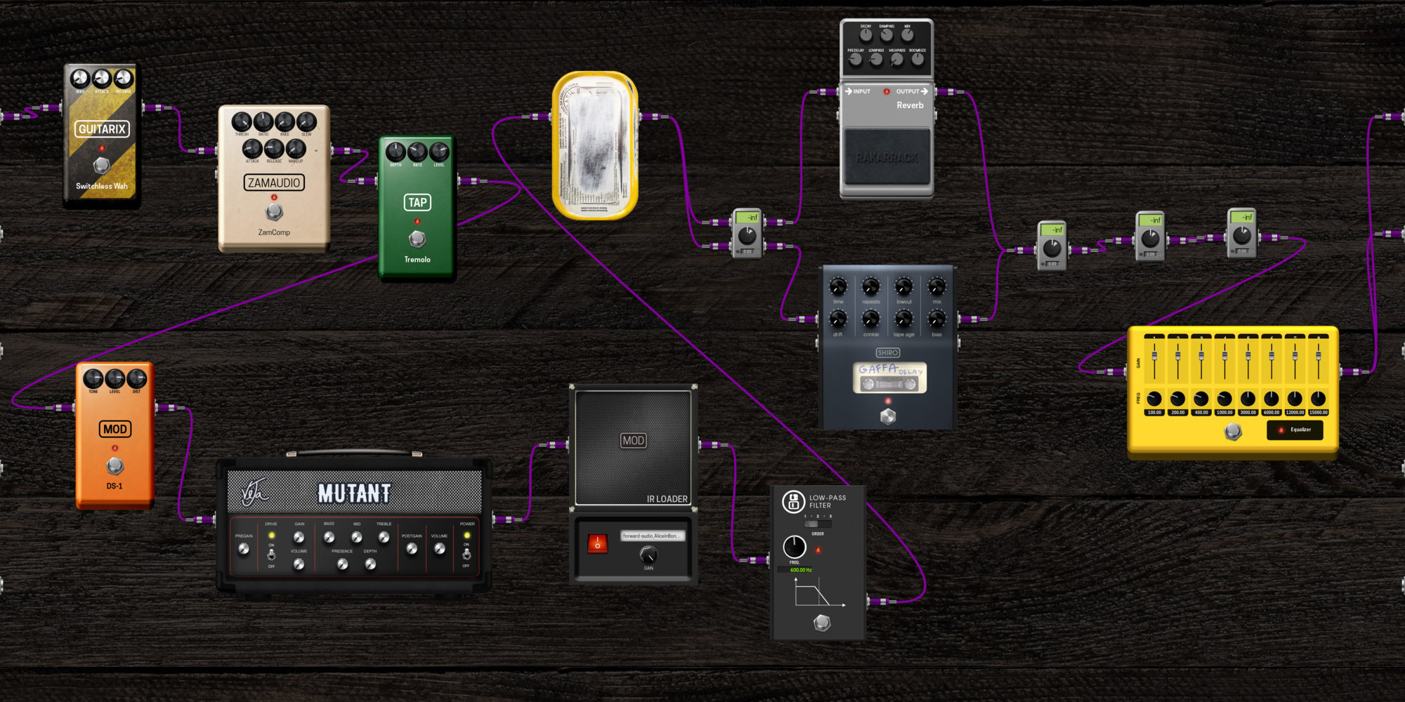Click the Reverb DAMPING knob
Image resolution: width=1405 pixels, height=702 pixels.
pyautogui.click(x=887, y=35)
